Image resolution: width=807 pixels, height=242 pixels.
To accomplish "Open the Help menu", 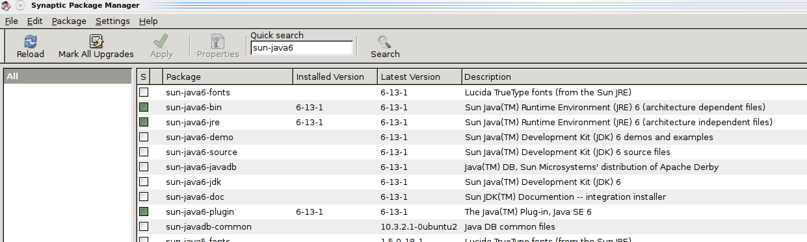I will coord(148,21).
